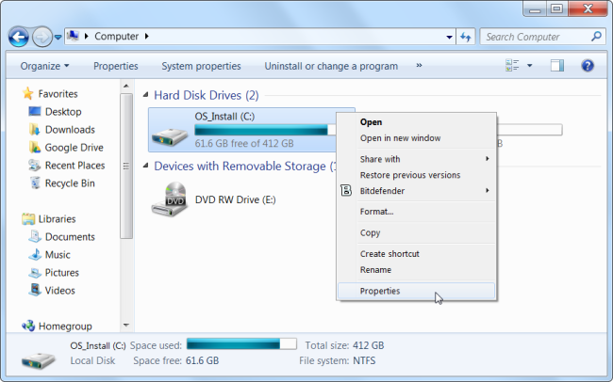Image resolution: width=613 pixels, height=382 pixels.
Task: Select Pictures library in navigation pane
Action: click(x=62, y=273)
